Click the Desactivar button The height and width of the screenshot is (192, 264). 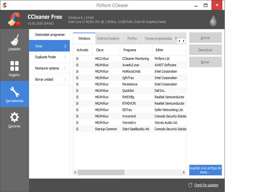pos(205,50)
